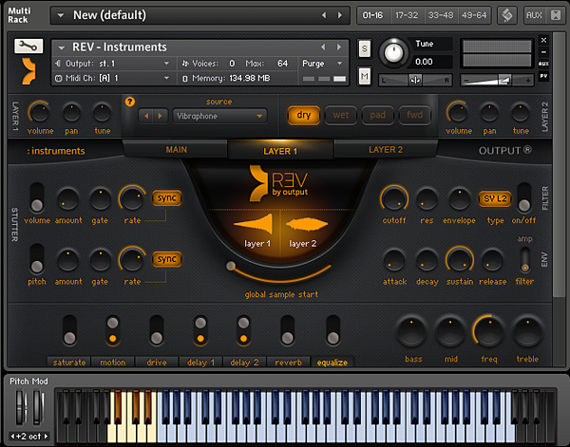Toggle sync for stutter volume rate
570x447 pixels.
pos(167,198)
